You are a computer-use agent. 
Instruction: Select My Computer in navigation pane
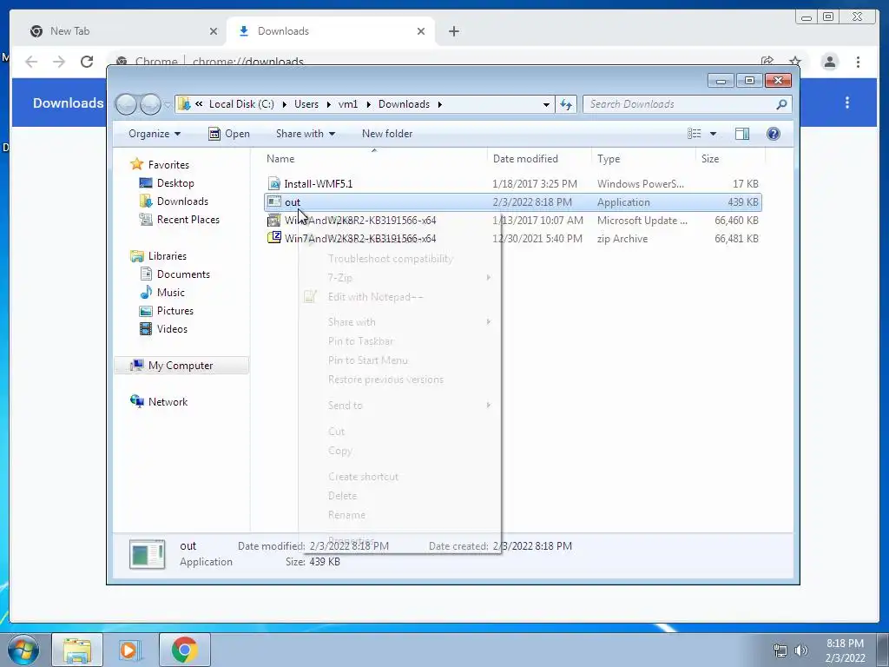pyautogui.click(x=181, y=366)
